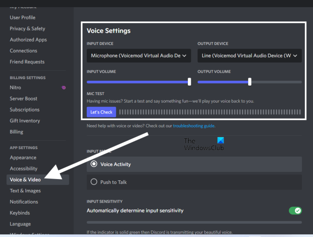Select the Voice Activity radio option
The image size is (313, 237).
click(x=94, y=164)
